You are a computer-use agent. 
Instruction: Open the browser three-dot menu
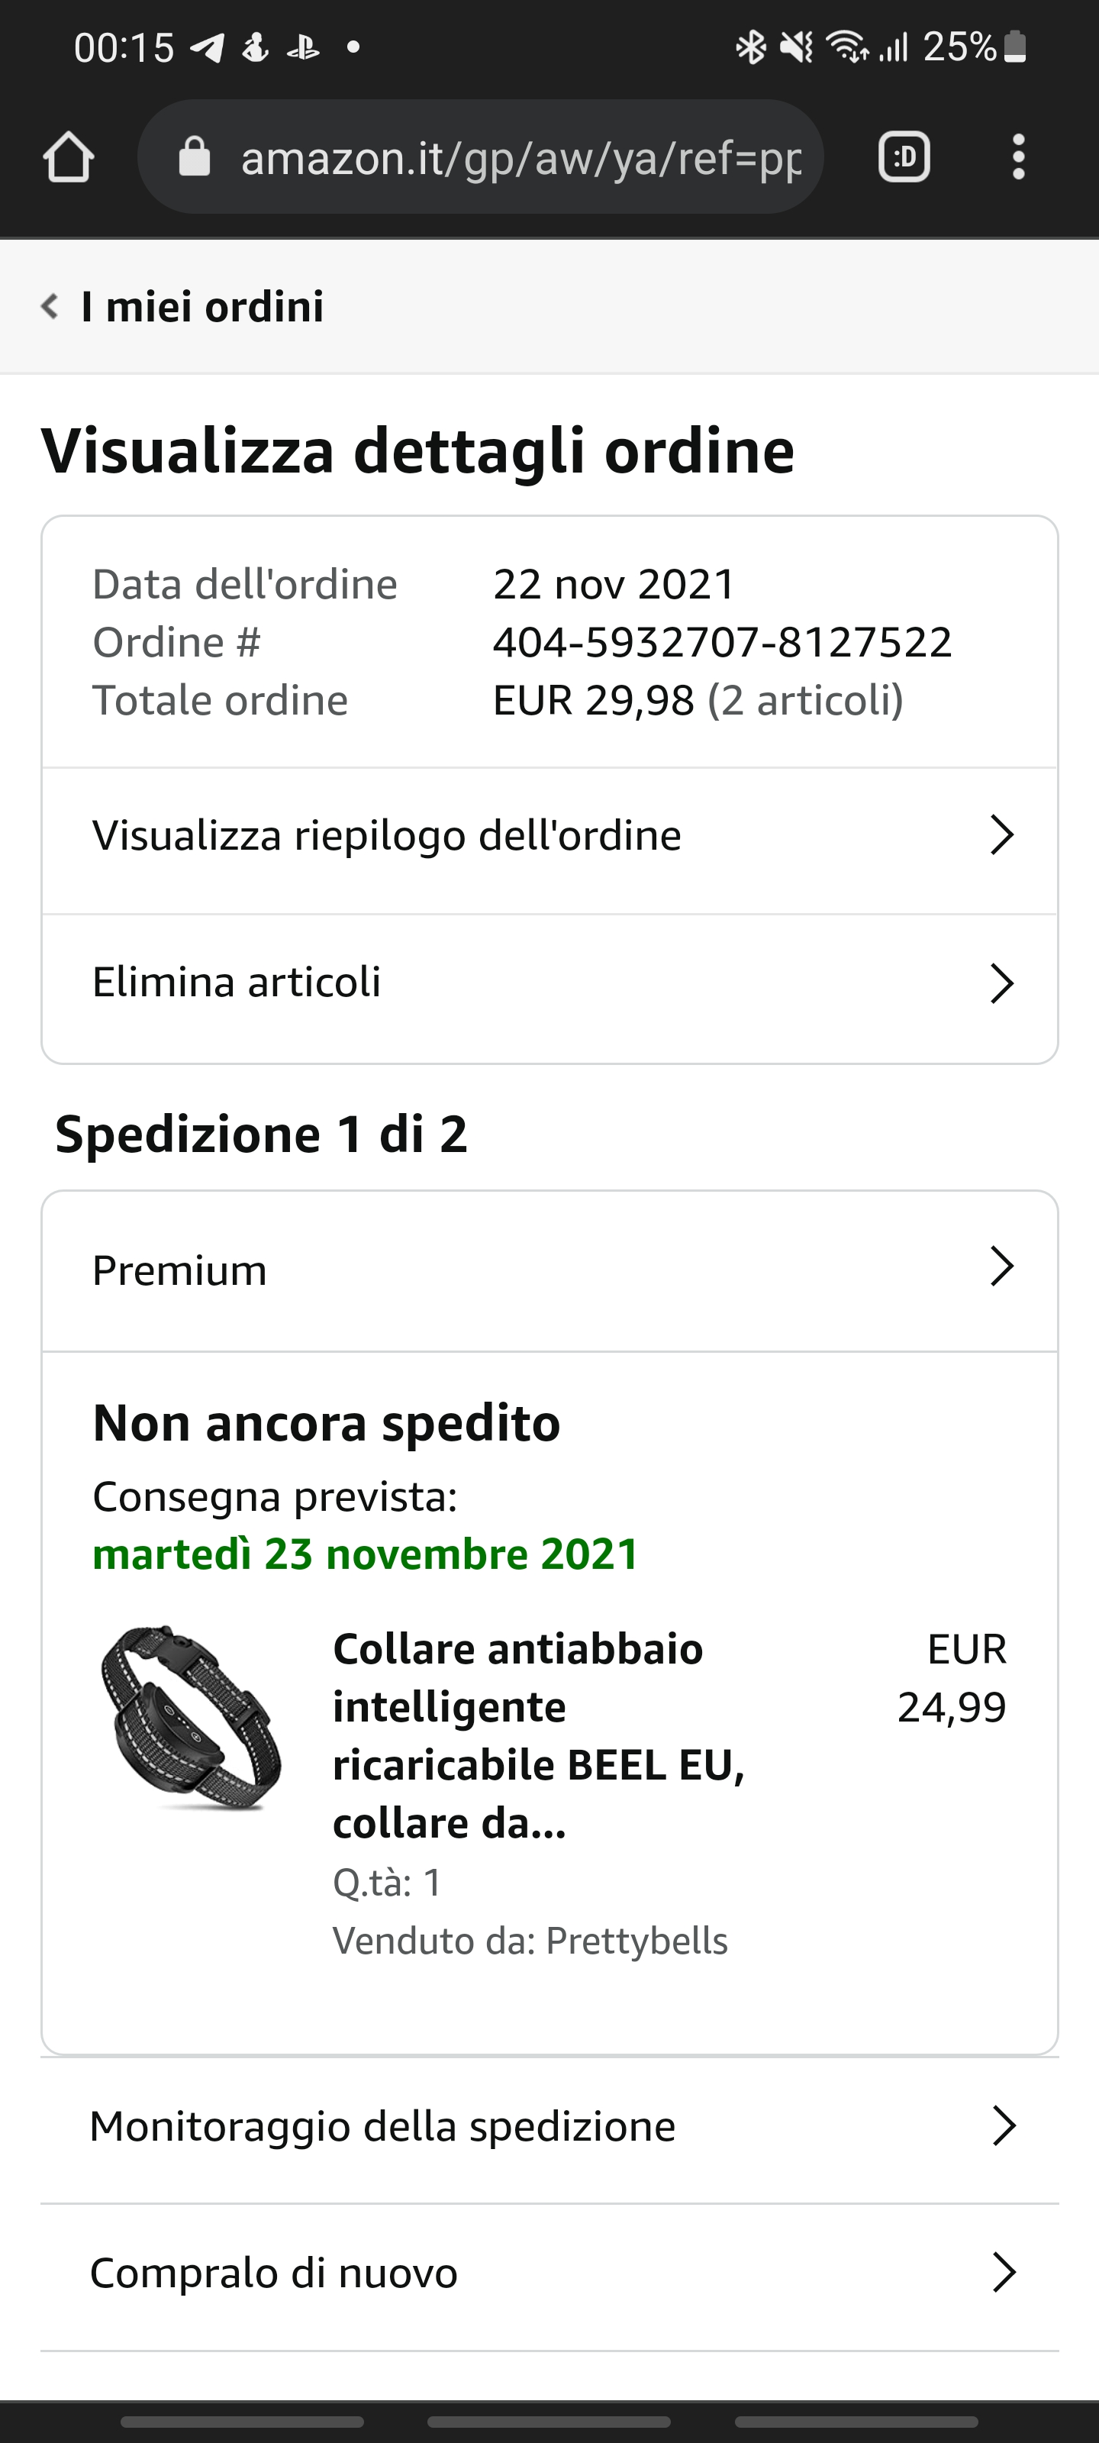1018,157
